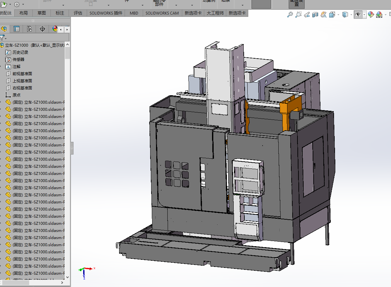Select the 上视基准面 plane
This screenshot has height=287, width=391.
[x=22, y=81]
